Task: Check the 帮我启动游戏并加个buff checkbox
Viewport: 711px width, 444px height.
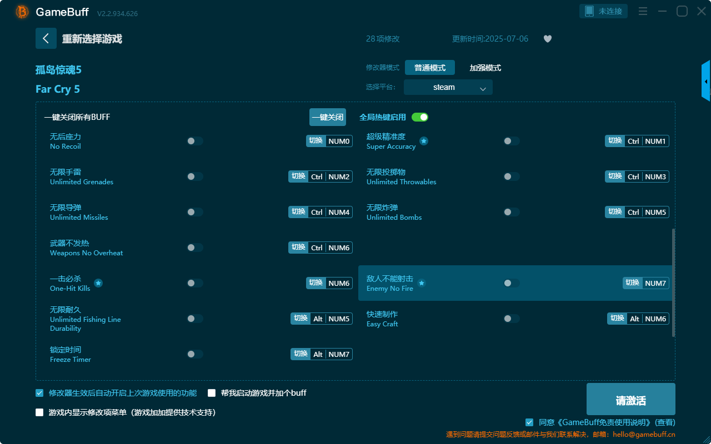Action: [x=212, y=392]
